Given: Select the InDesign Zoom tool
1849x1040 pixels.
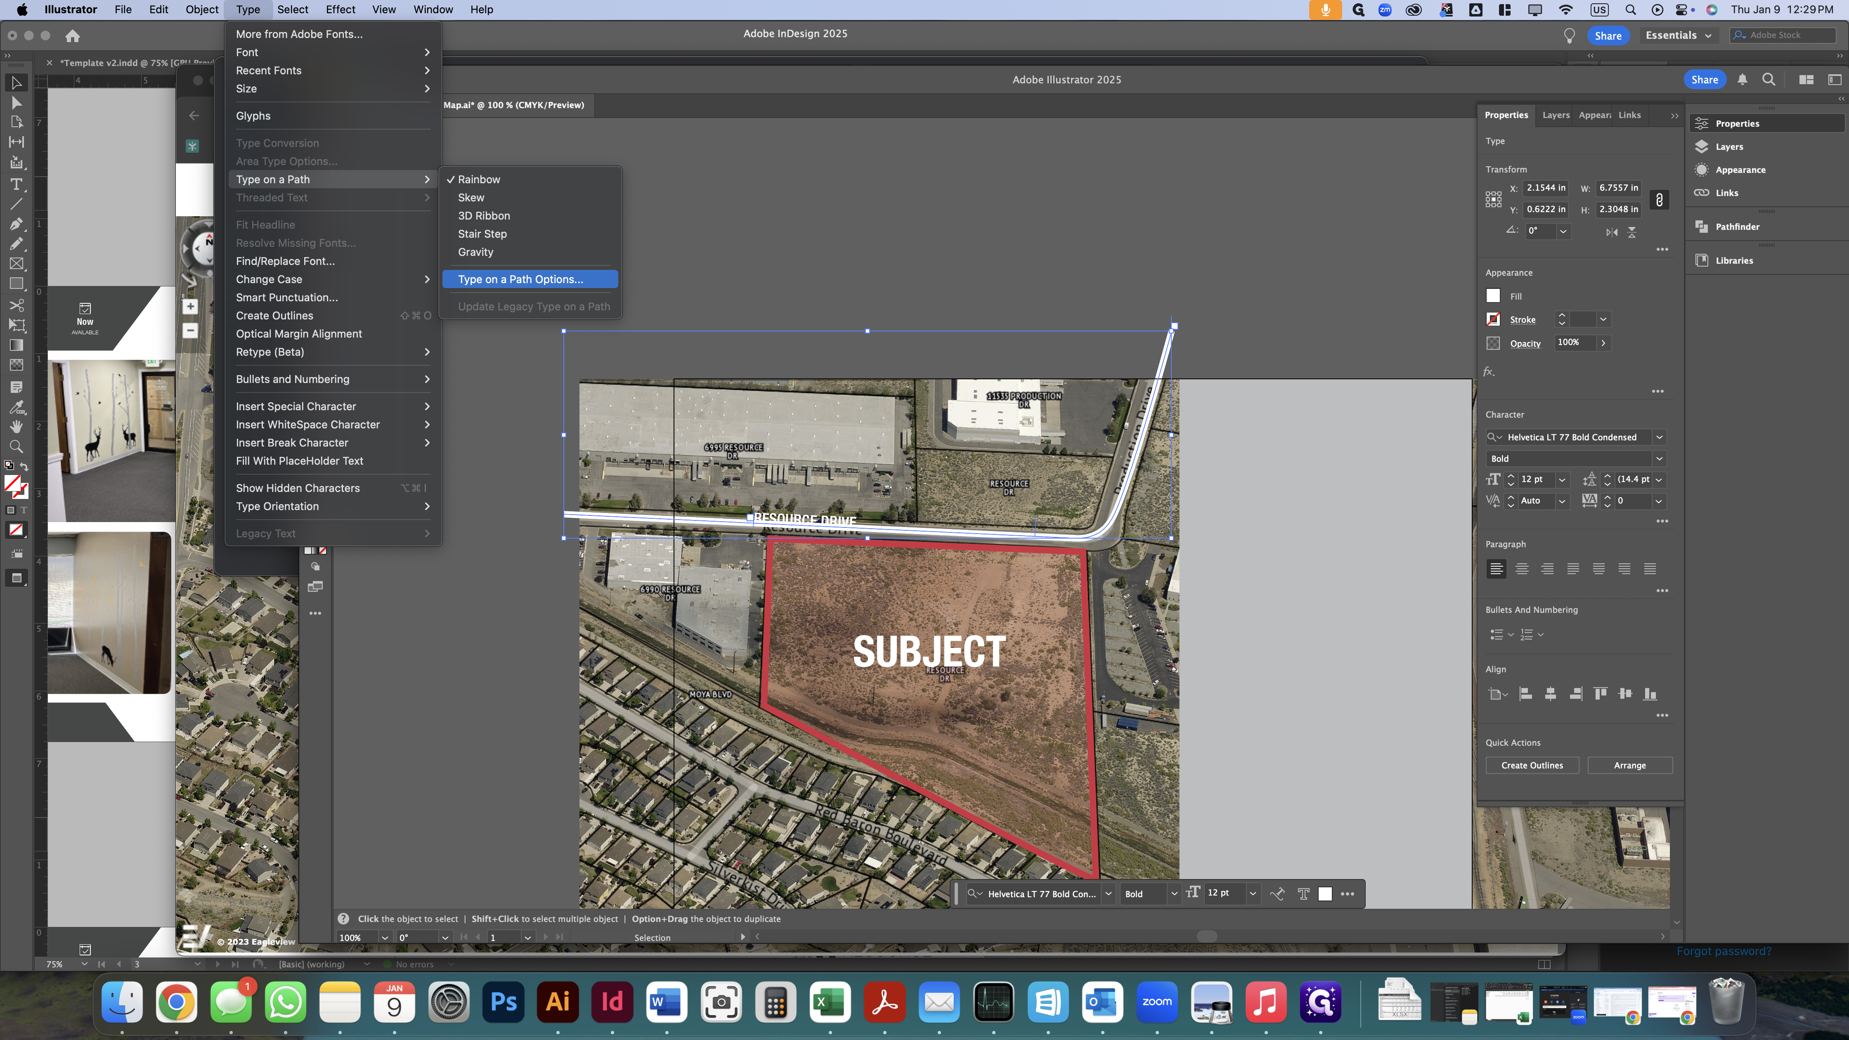Looking at the screenshot, I should click(x=17, y=447).
